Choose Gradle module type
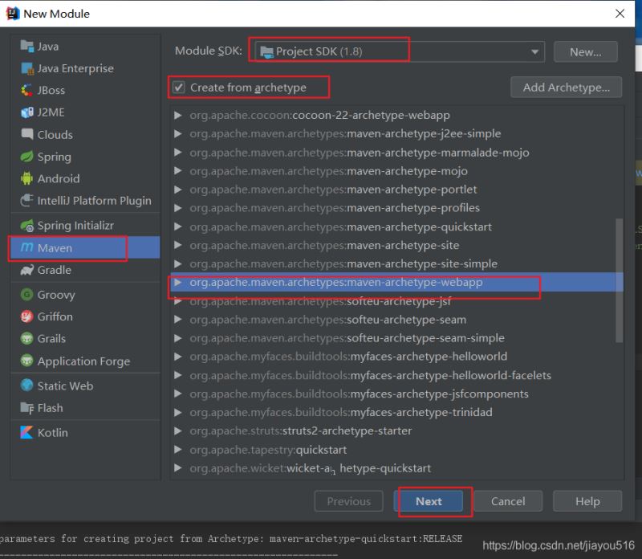The width and height of the screenshot is (642, 559). tap(85, 270)
